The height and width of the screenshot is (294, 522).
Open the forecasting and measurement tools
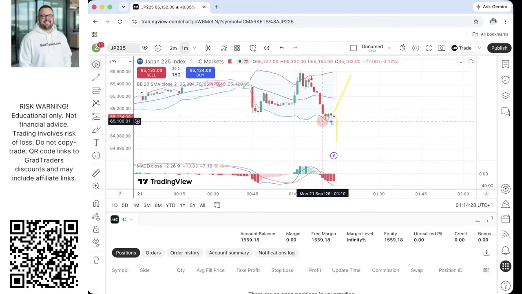(96, 116)
